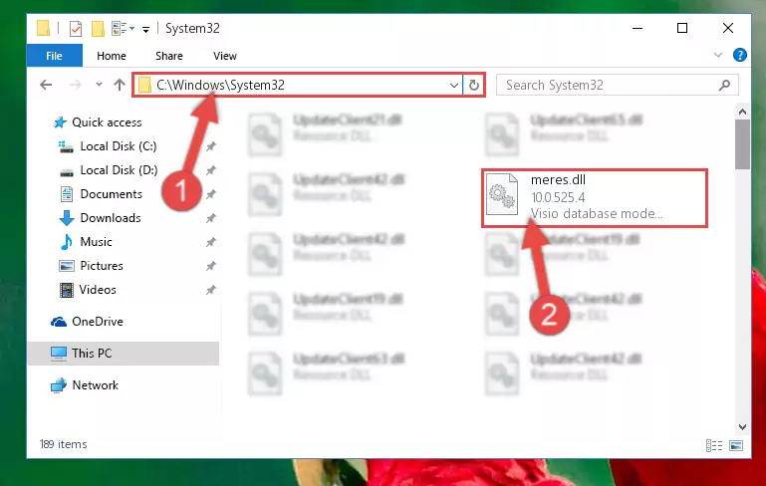Screen dimensions: 766x486
Task: Click the pin icon next to Documents
Action: (211, 194)
